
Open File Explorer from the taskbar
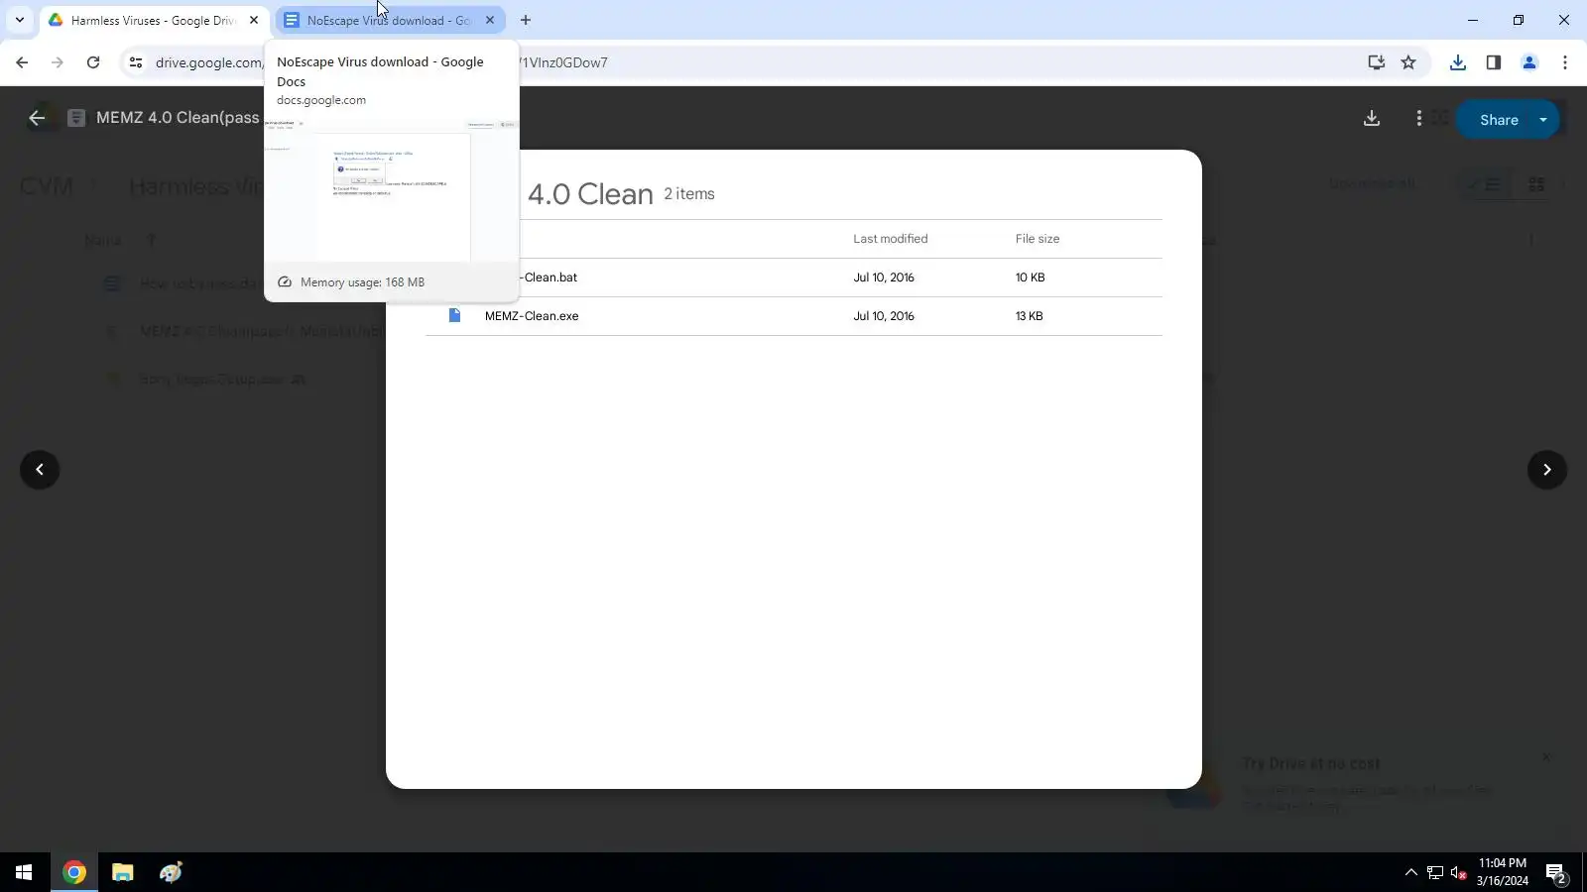pos(123,872)
